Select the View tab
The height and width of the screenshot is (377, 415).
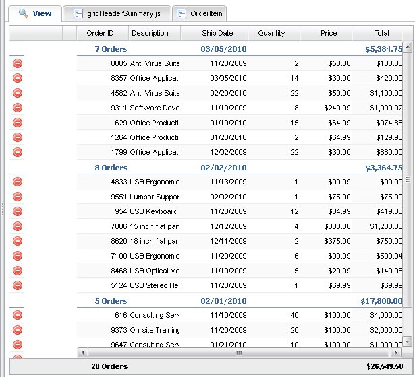(x=35, y=13)
